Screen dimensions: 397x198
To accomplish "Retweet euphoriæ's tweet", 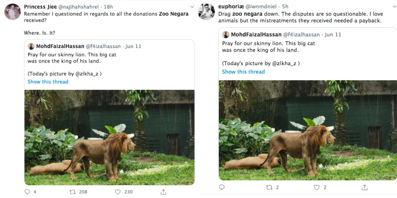I will pyautogui.click(x=269, y=187).
